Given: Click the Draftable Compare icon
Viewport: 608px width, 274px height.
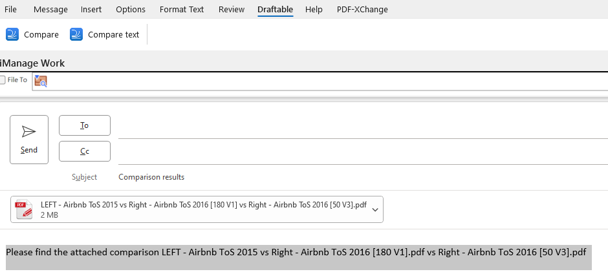Looking at the screenshot, I should [x=12, y=34].
